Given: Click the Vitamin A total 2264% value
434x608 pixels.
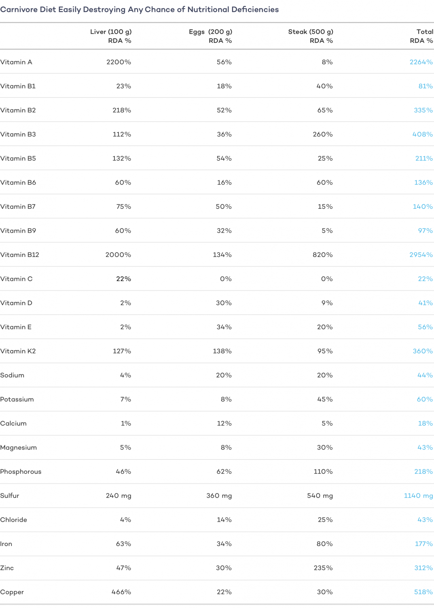Looking at the screenshot, I should click(421, 62).
